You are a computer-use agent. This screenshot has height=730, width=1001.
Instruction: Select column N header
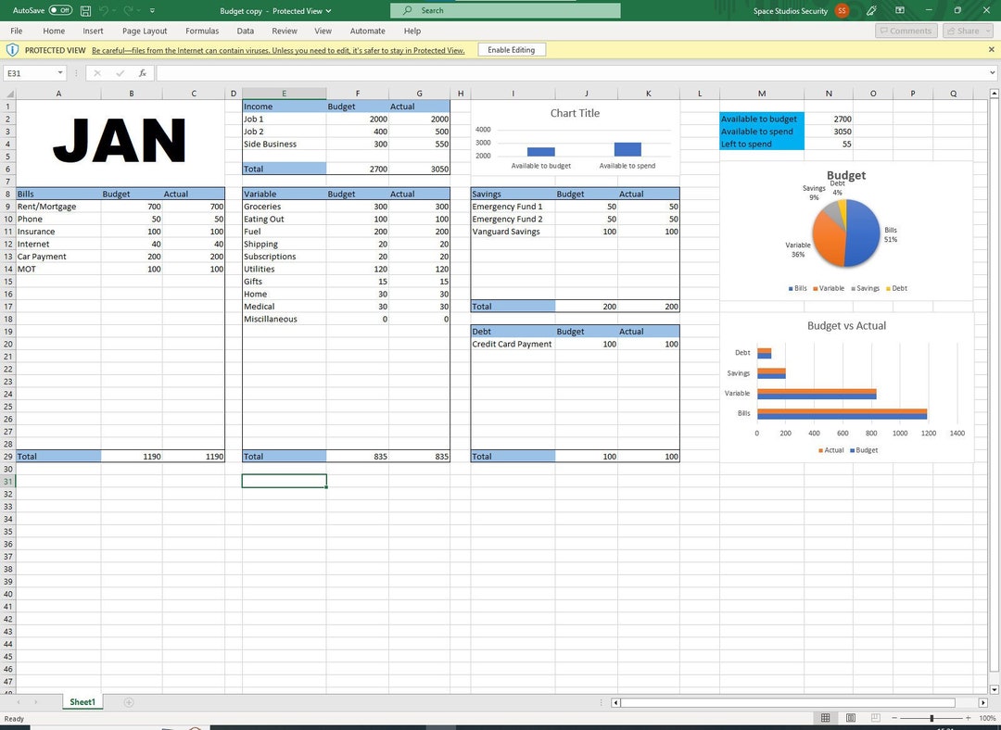tap(829, 94)
